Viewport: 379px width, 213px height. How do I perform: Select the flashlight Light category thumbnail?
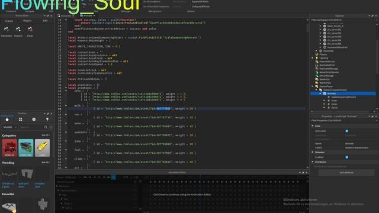click(42, 148)
